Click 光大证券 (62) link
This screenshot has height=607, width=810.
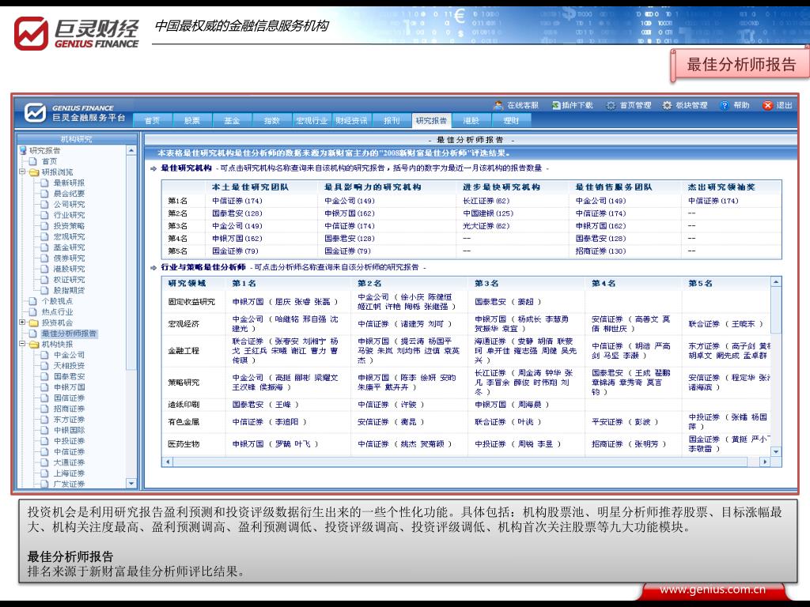coord(486,226)
